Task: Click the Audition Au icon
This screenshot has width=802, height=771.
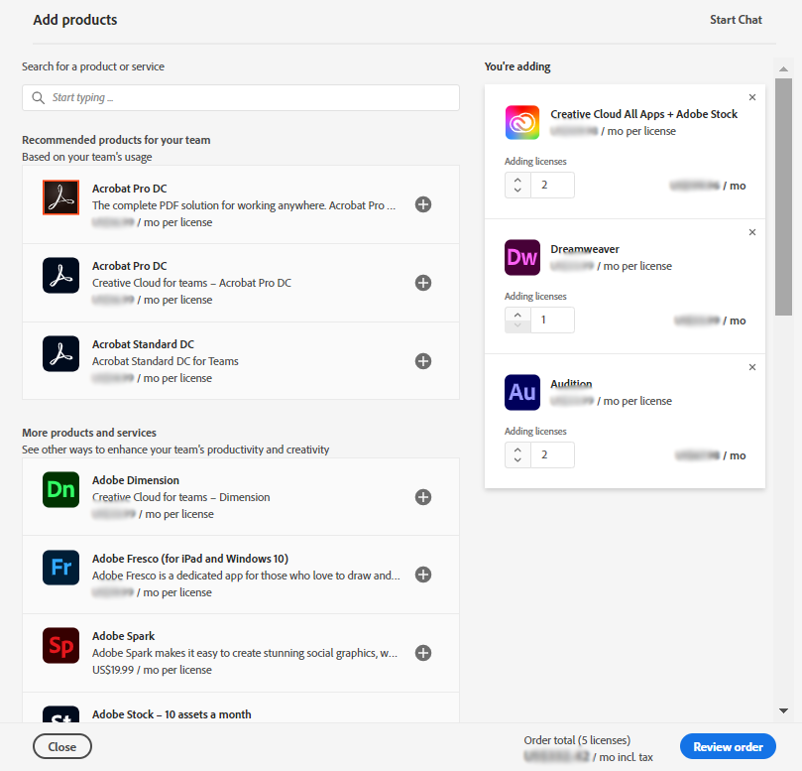Action: click(521, 392)
